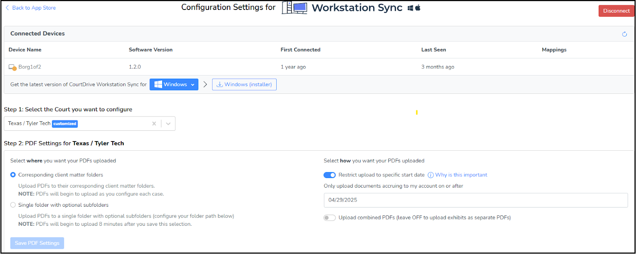Click the Connected Devices heading

coord(37,33)
